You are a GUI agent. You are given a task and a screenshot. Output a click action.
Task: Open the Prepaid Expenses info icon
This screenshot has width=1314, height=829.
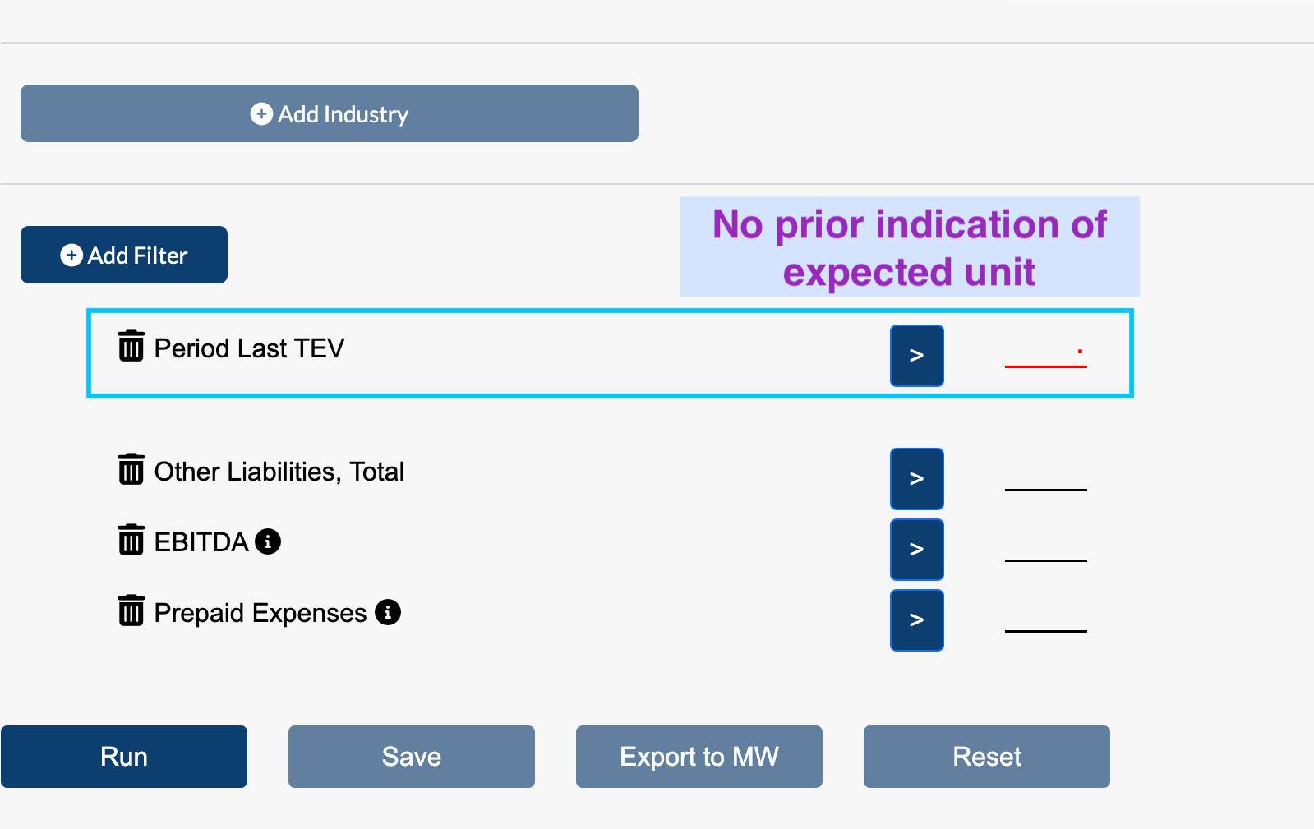[x=388, y=612]
